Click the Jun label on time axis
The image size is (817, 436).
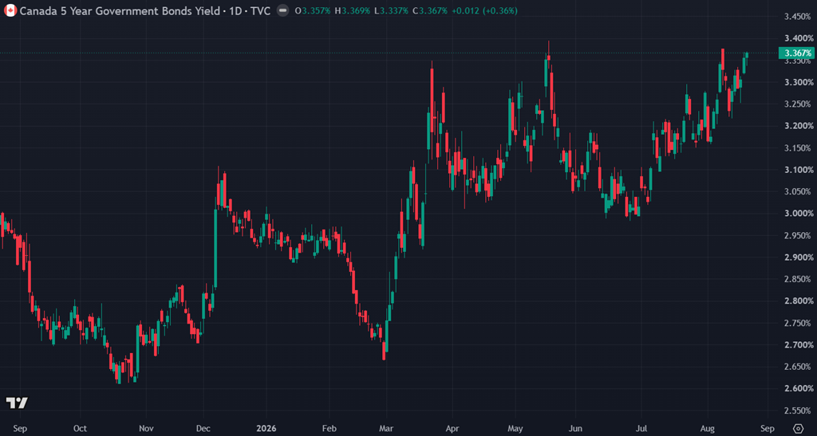pos(574,429)
